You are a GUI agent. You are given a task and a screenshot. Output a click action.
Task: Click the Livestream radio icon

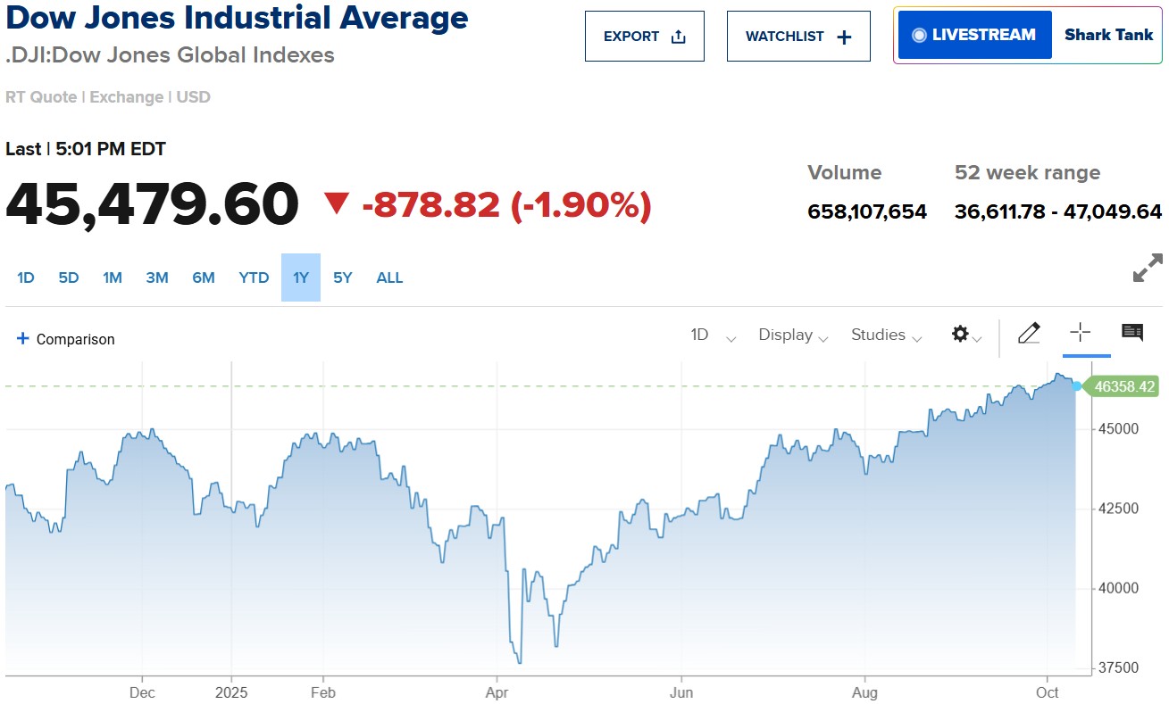919,36
